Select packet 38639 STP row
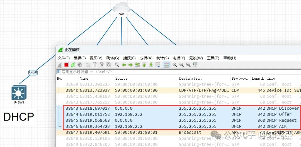This screenshot has height=147, width=301. point(179,84)
